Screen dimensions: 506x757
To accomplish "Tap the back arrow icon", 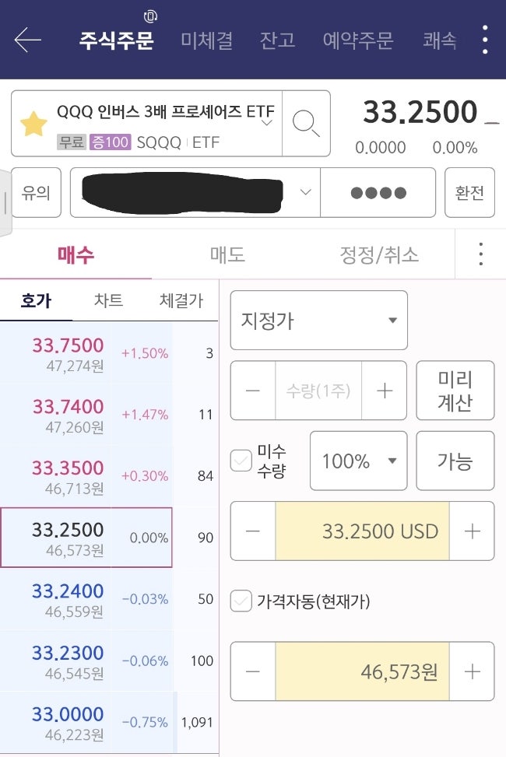I will (27, 40).
